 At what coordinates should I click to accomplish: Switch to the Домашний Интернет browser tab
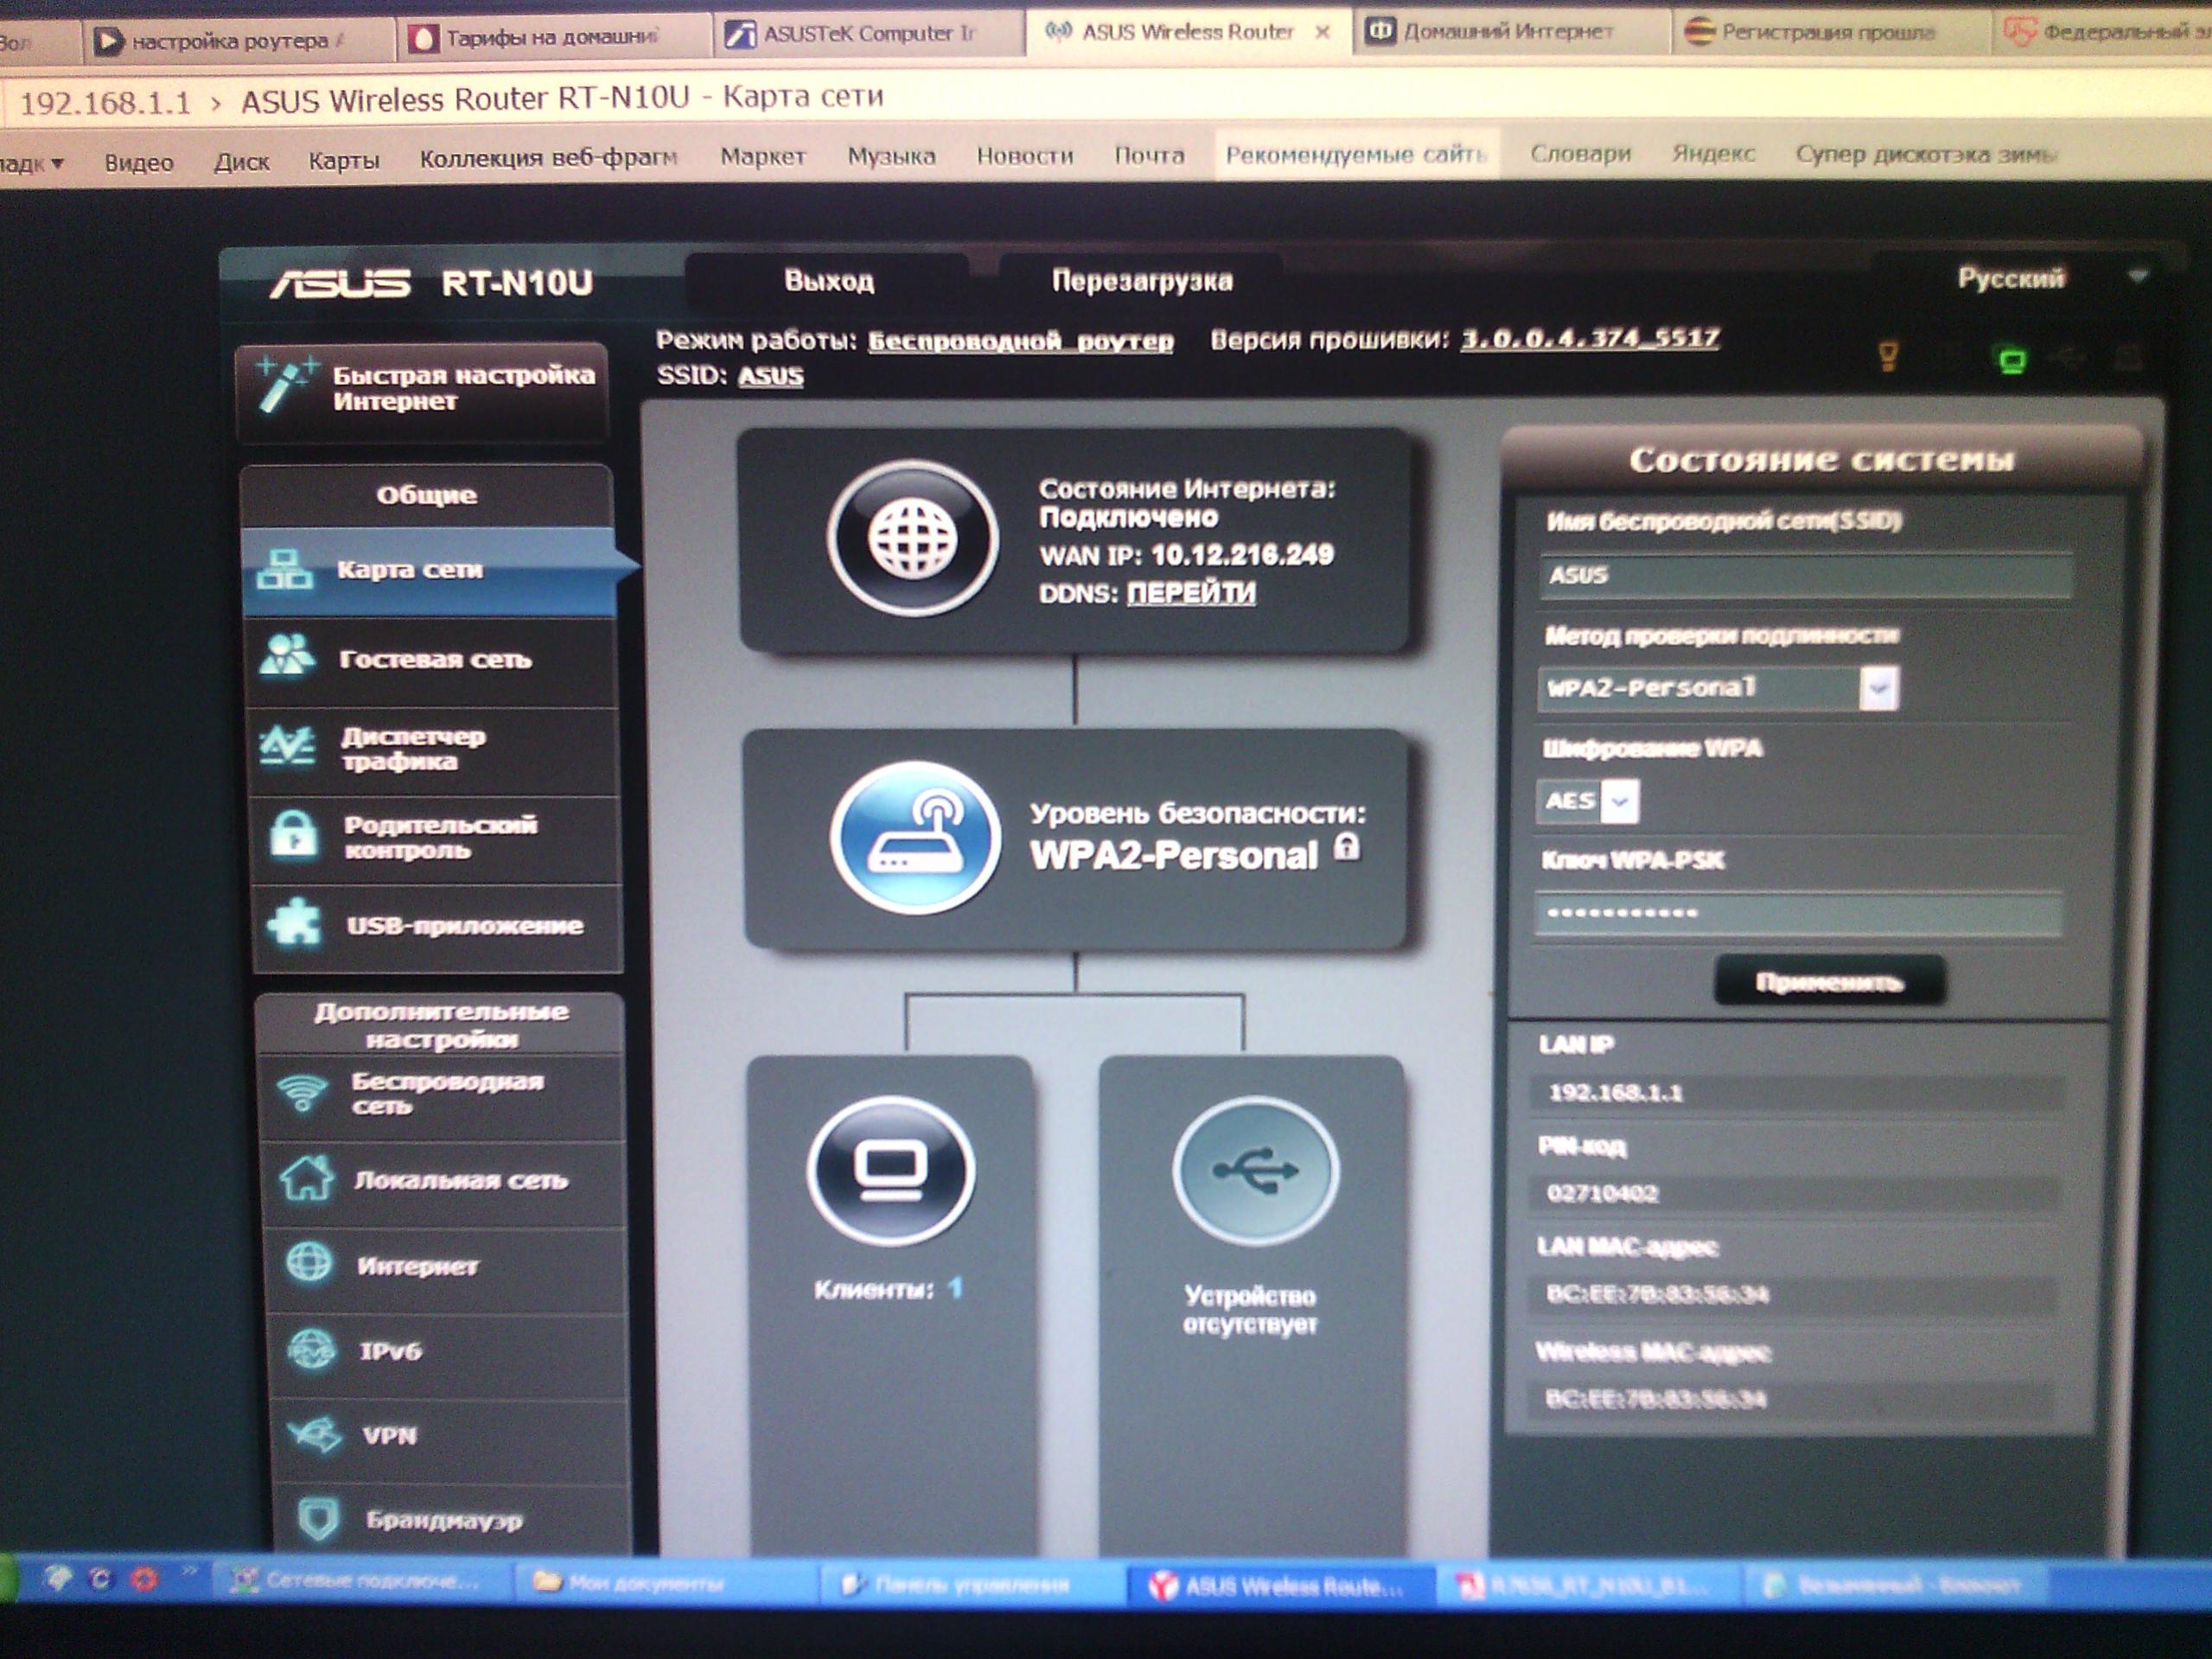click(x=1509, y=32)
